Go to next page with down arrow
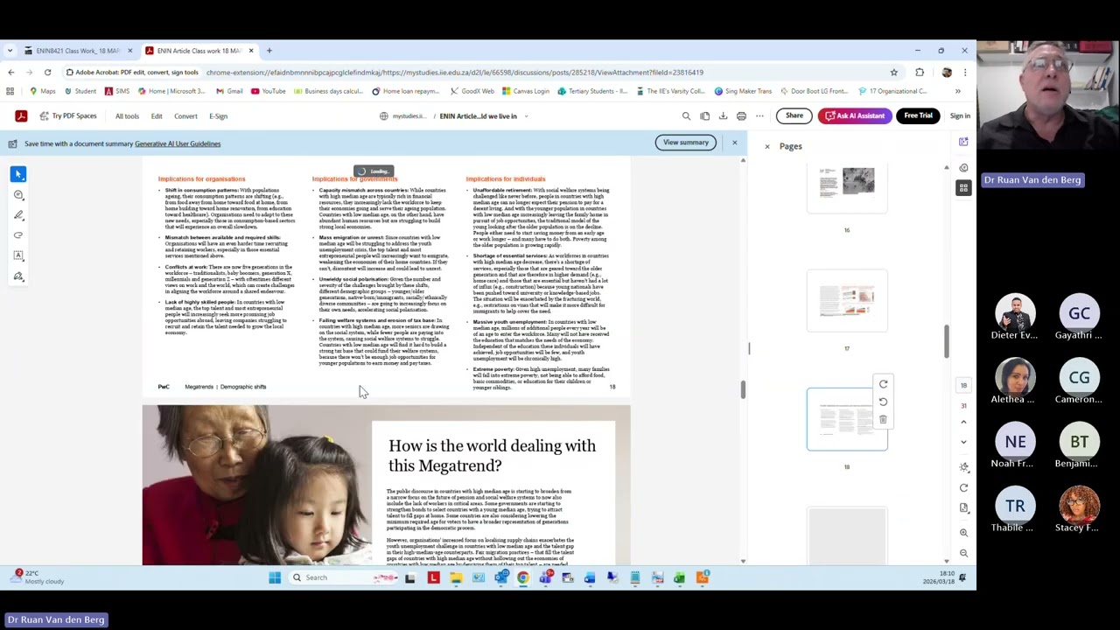The image size is (1120, 630). (x=963, y=442)
